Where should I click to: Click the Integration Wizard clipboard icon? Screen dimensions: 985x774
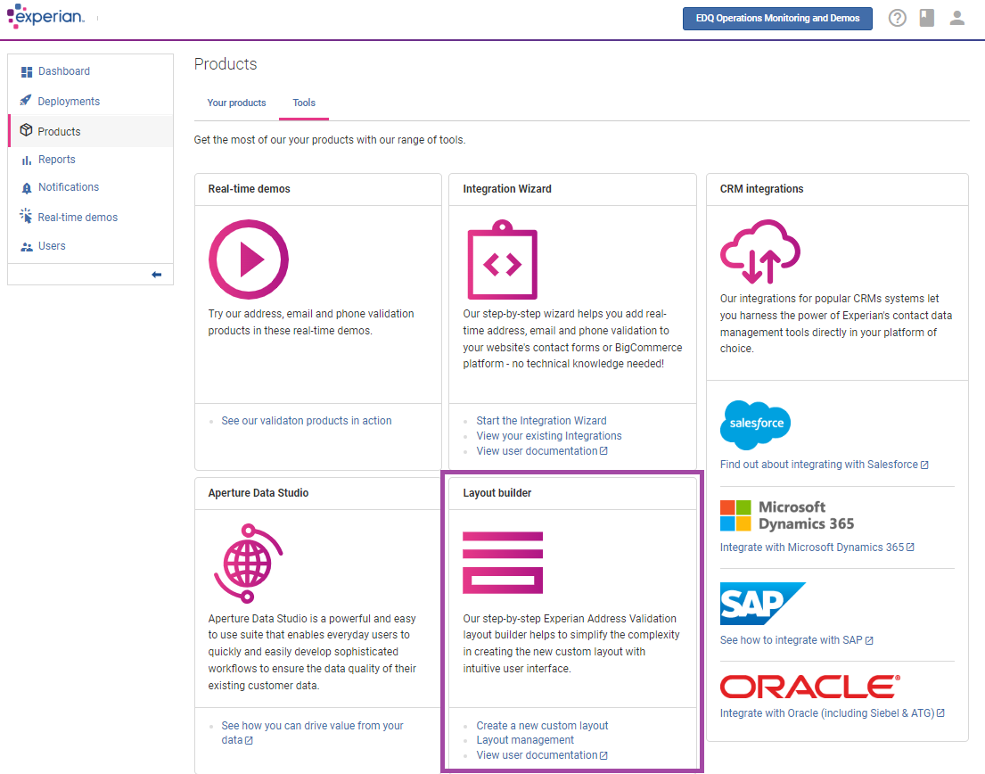point(503,260)
